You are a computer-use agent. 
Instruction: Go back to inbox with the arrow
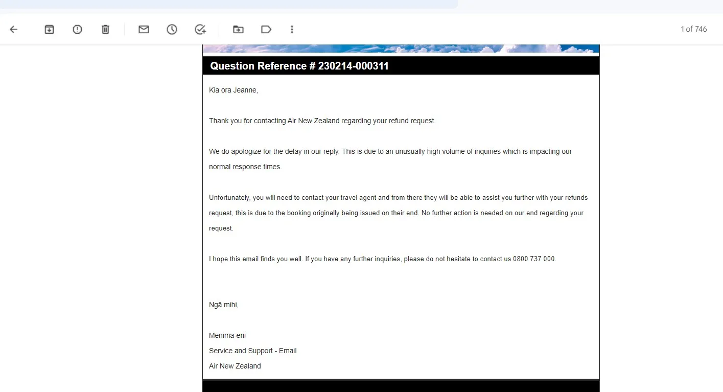[14, 30]
